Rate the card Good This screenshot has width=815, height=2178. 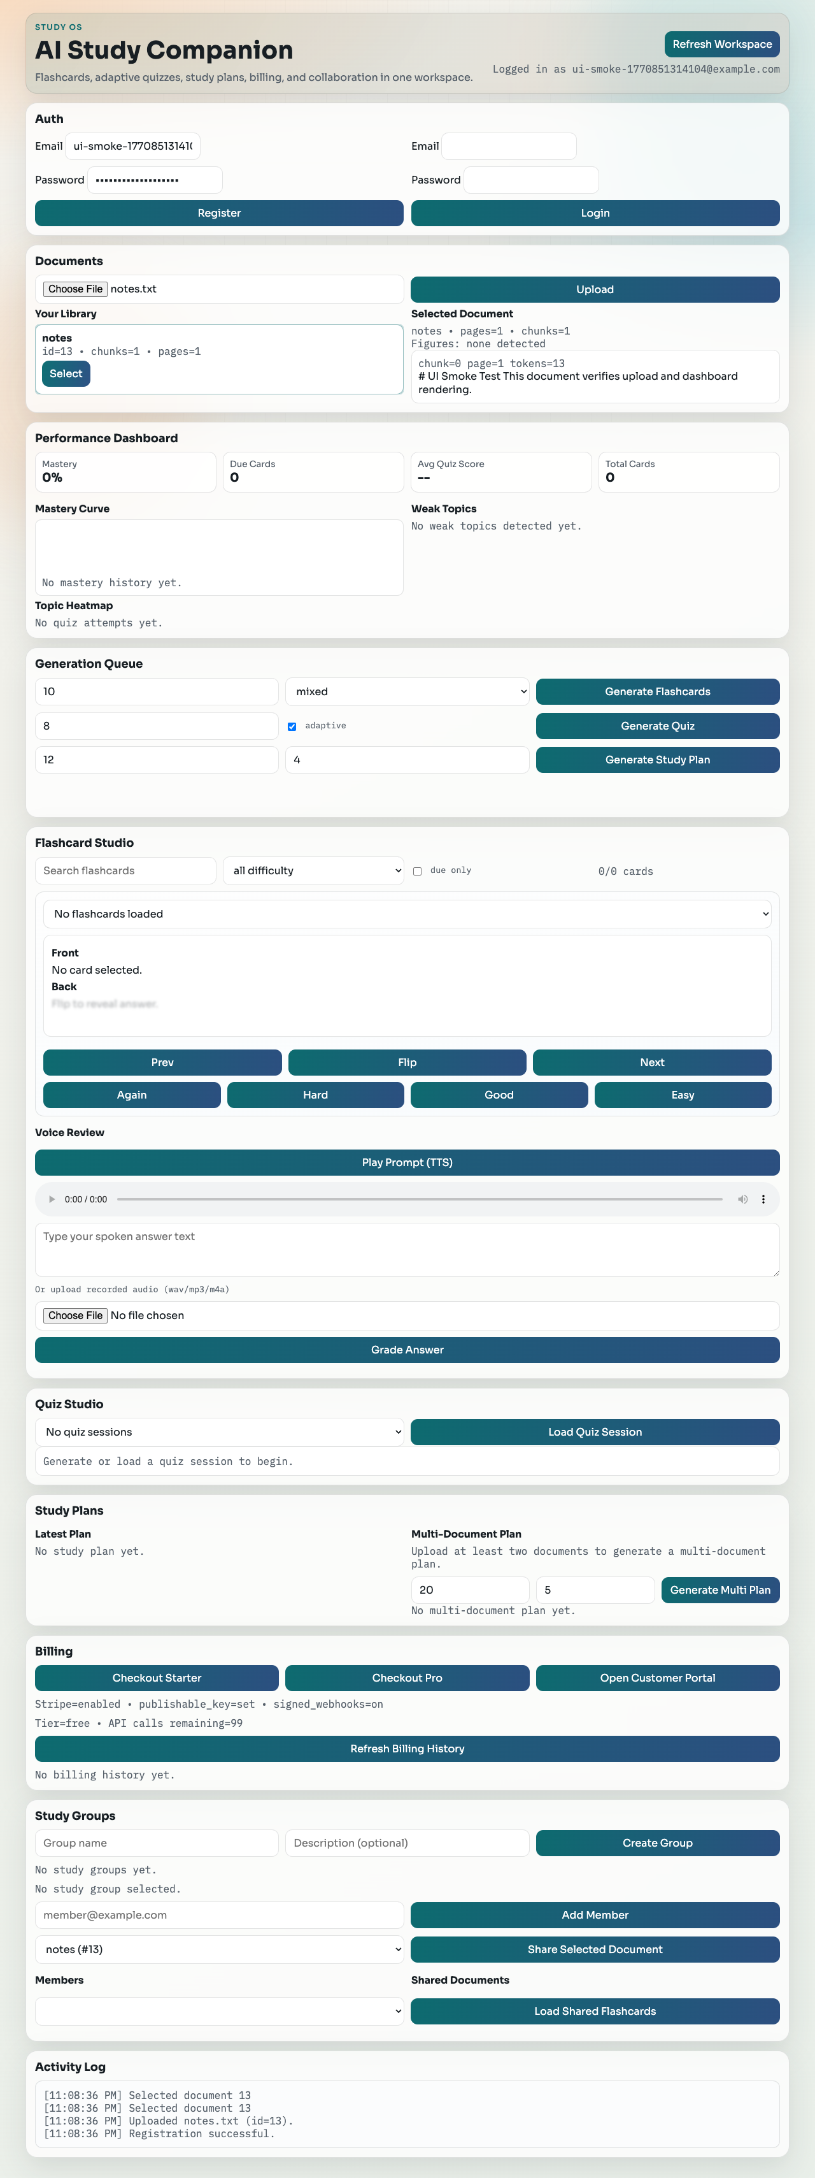[499, 1095]
